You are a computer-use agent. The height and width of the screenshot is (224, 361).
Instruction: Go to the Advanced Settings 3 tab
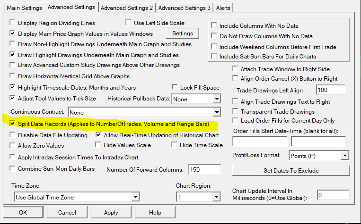tap(185, 8)
